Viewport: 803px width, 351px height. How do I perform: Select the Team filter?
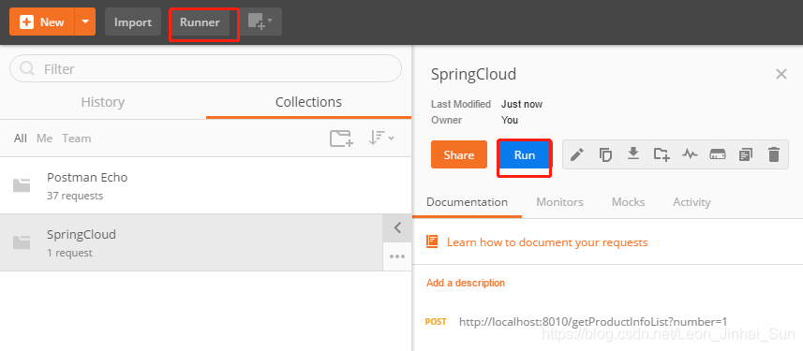coord(77,139)
